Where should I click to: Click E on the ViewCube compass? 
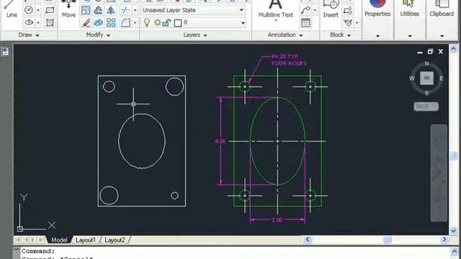pos(442,78)
